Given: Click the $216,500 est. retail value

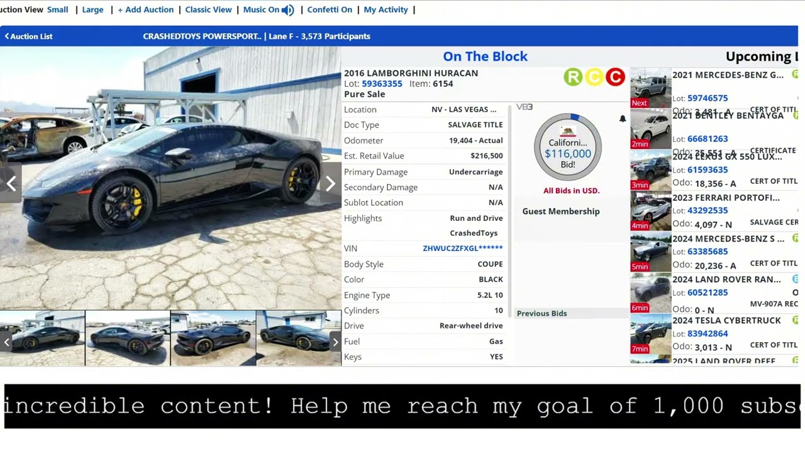Looking at the screenshot, I should (x=487, y=156).
